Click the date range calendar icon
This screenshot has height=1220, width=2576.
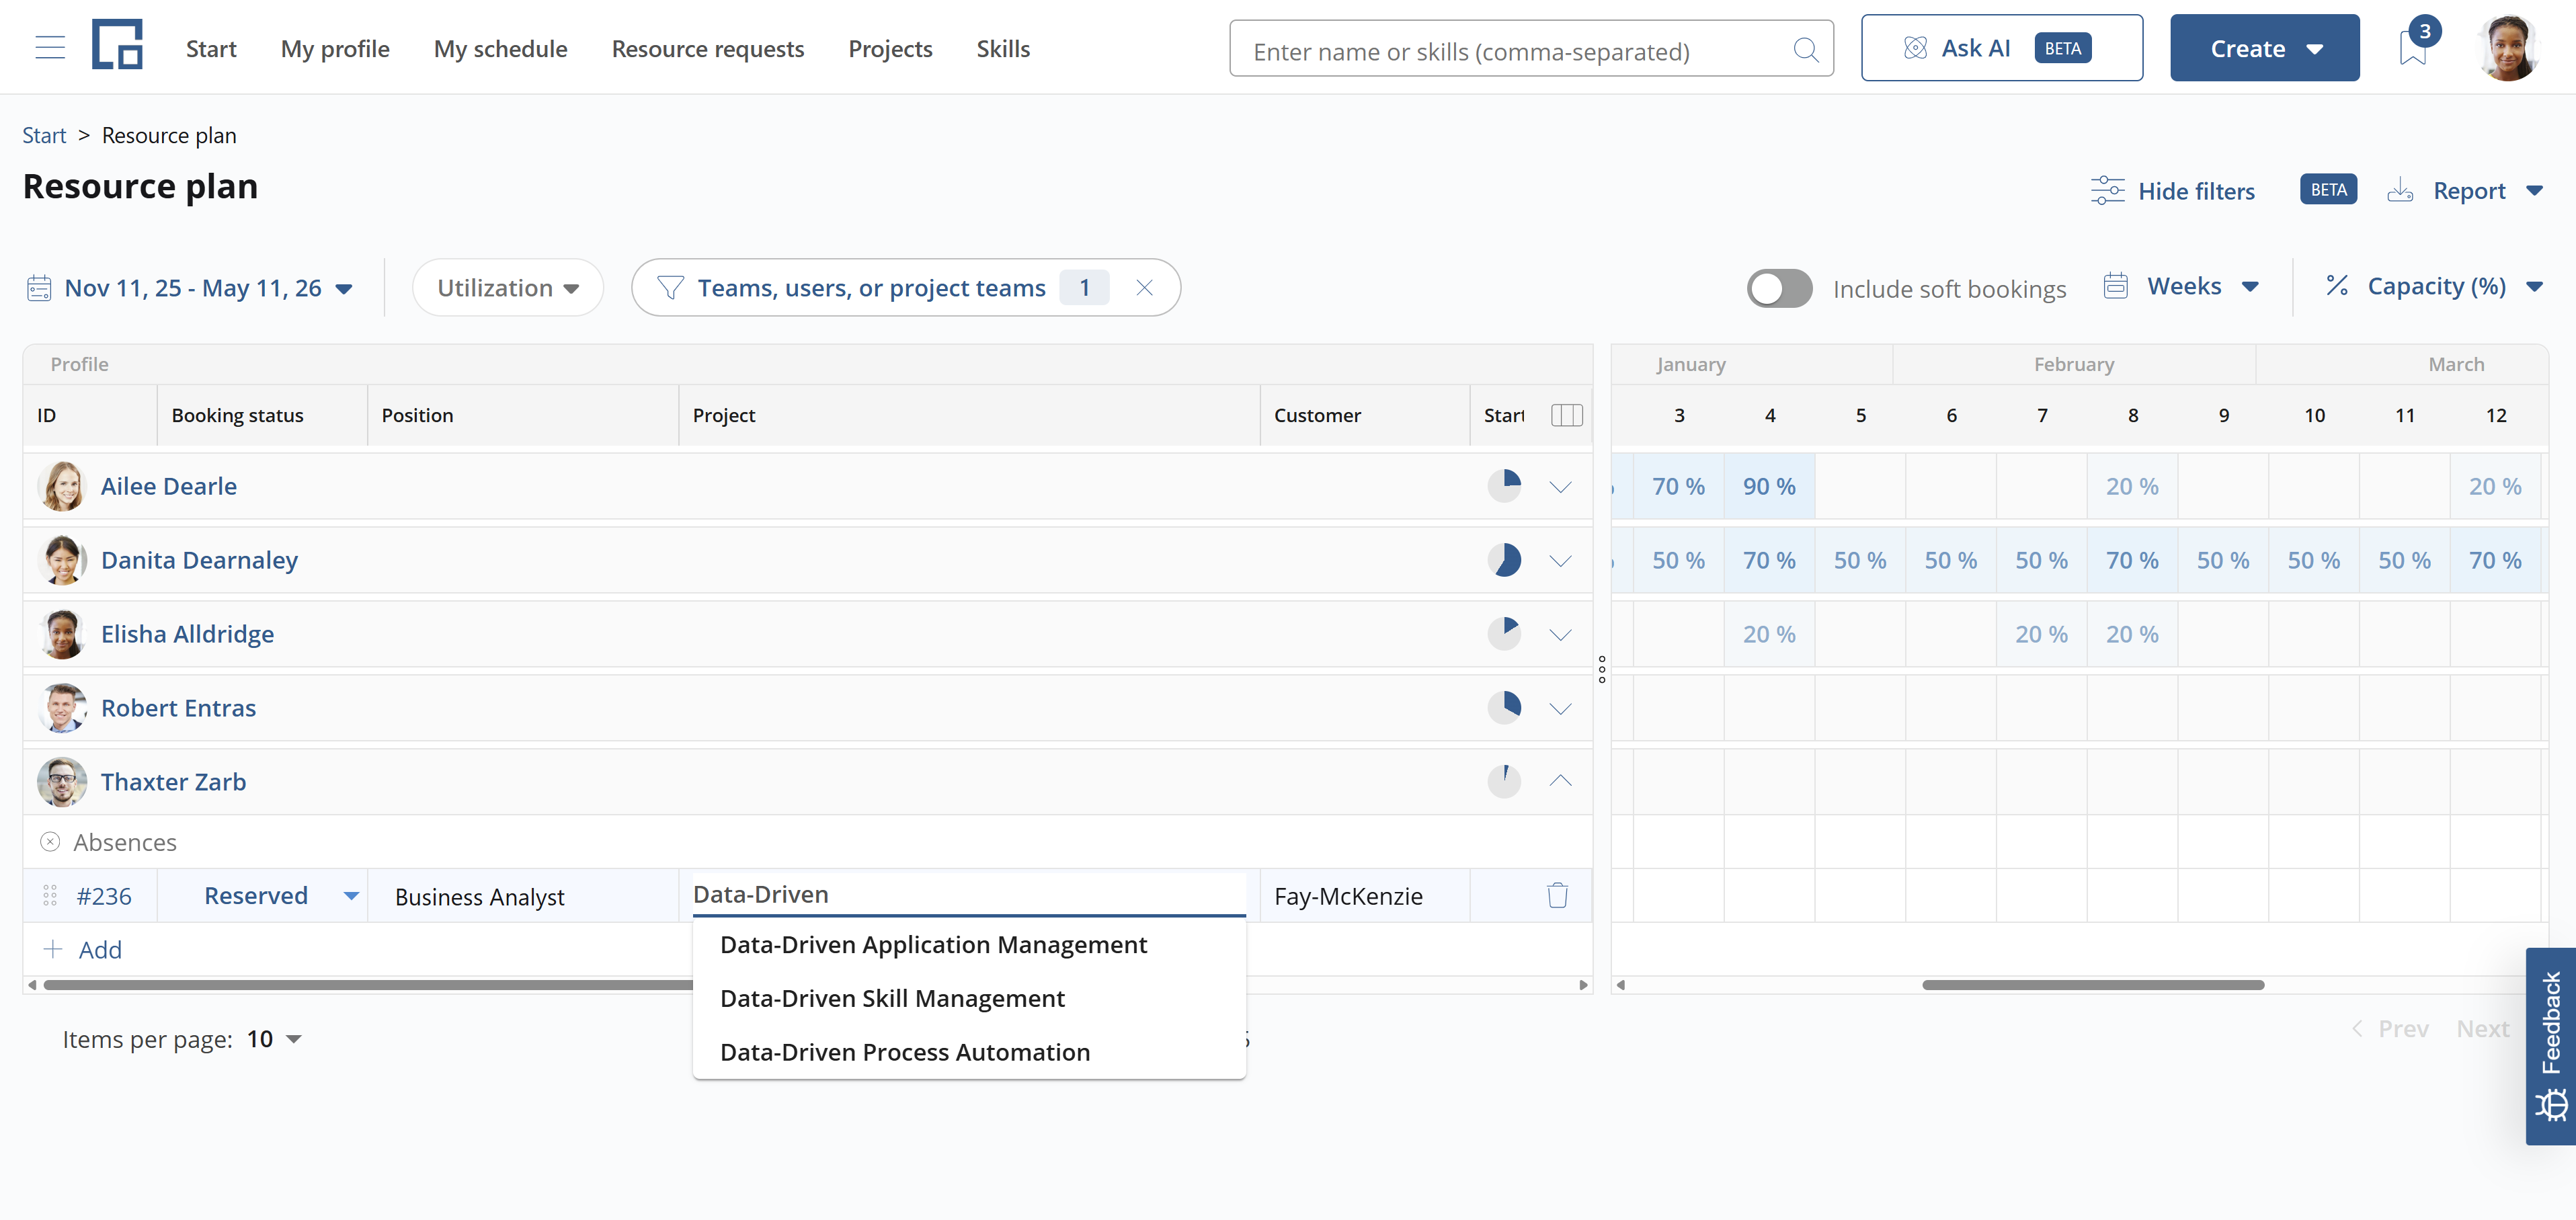click(x=39, y=288)
